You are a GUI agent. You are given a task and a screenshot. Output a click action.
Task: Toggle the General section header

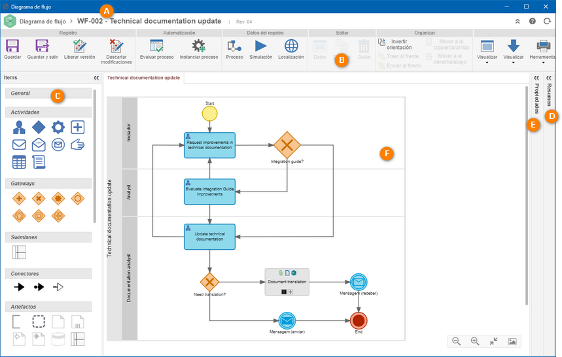48,93
